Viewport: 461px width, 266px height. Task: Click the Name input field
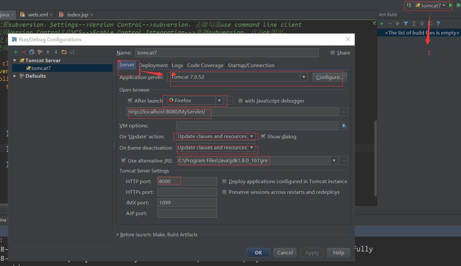point(227,53)
